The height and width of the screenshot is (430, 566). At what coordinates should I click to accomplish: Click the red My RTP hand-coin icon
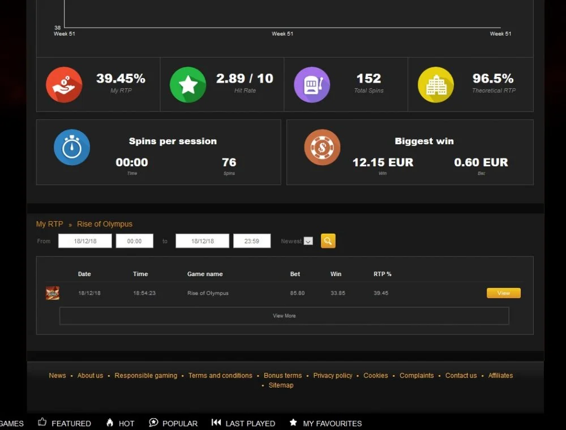(64, 85)
